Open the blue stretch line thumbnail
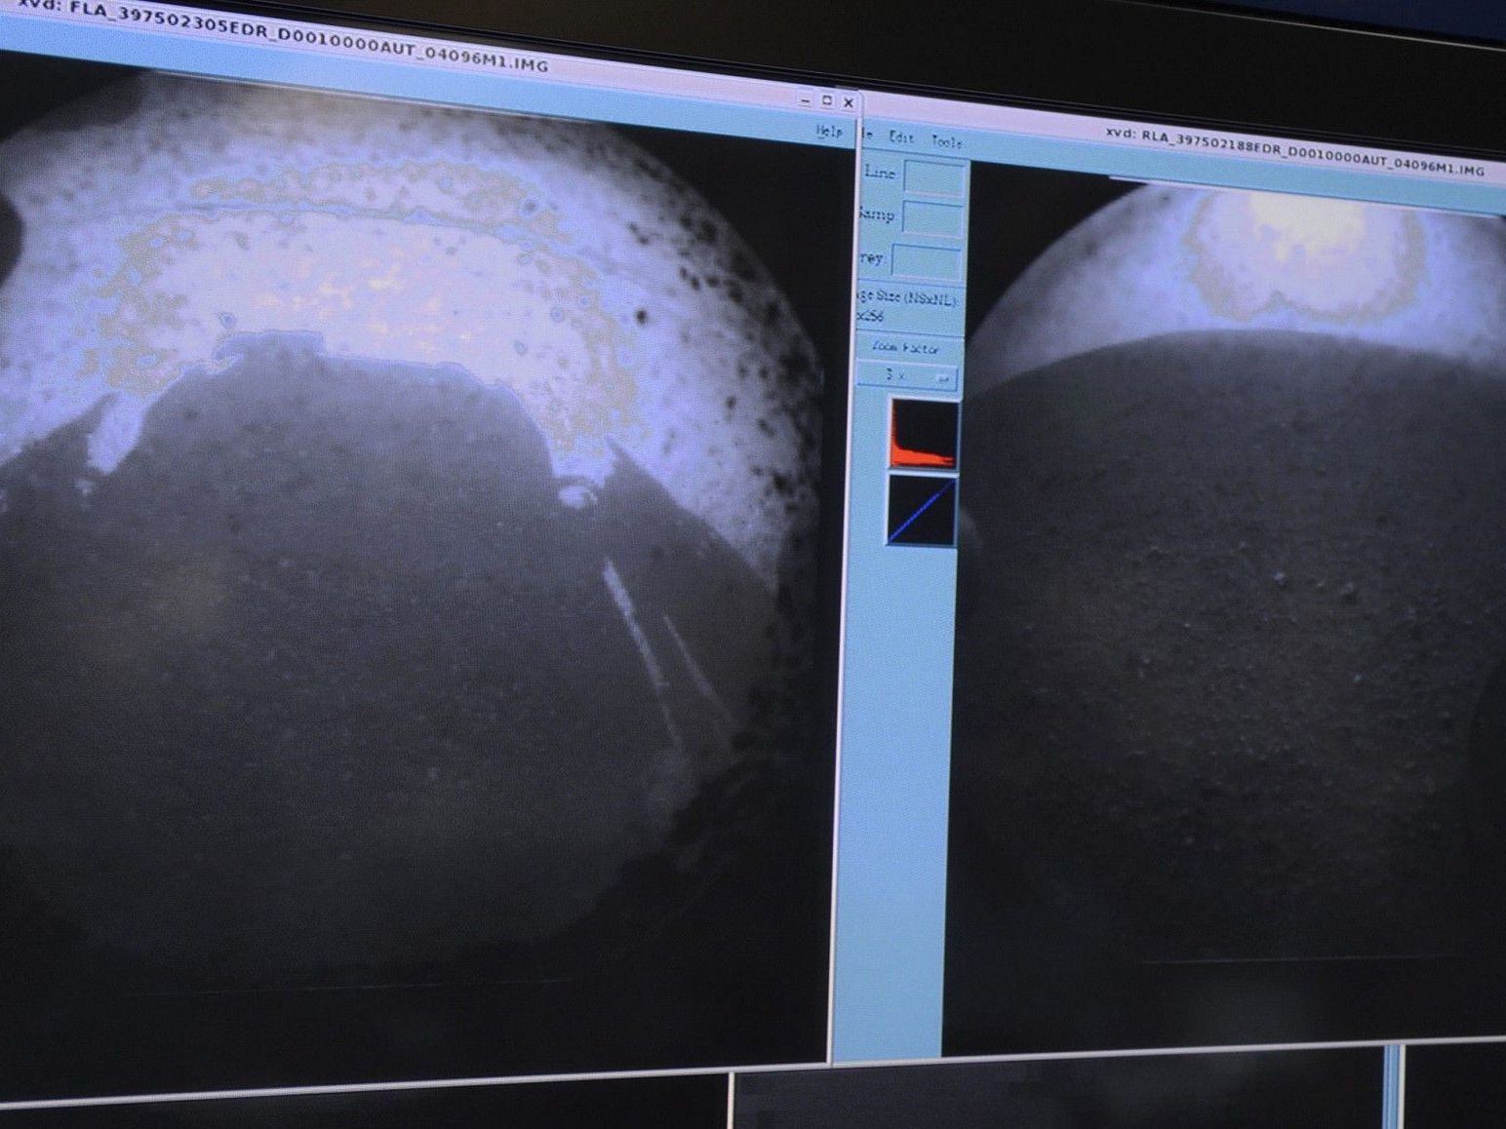The image size is (1506, 1129). coord(922,510)
